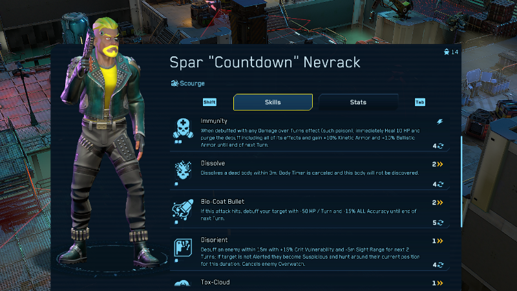Click the star level 14 icon

click(x=447, y=52)
